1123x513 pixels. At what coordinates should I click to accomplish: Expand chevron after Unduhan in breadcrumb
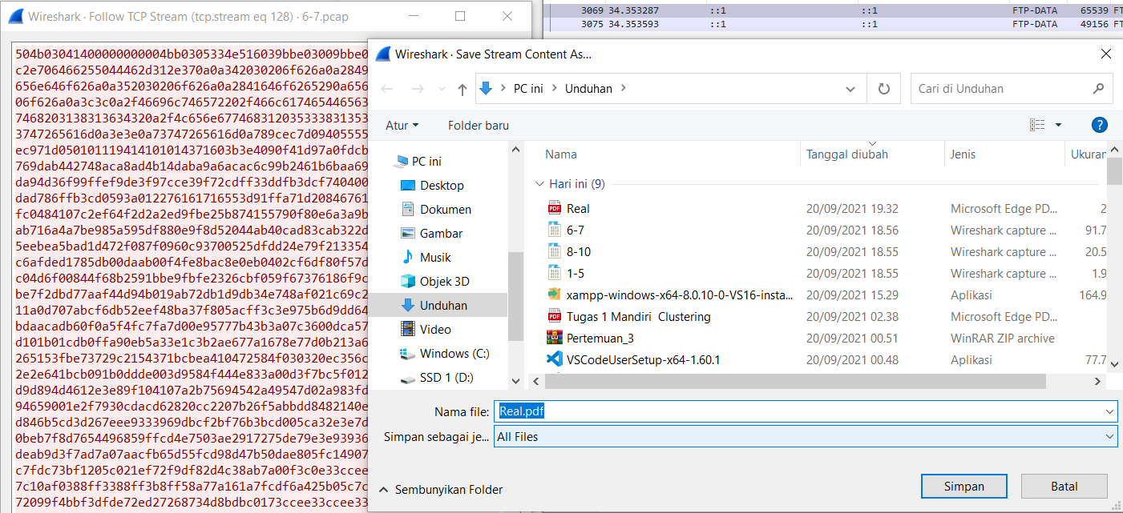click(624, 89)
